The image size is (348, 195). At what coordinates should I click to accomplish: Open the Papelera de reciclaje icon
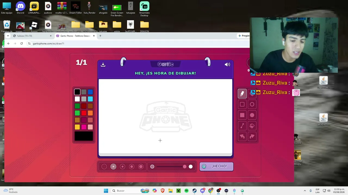[x=7, y=27]
